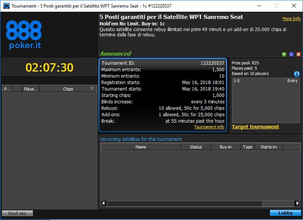Click Tournament starts value May 16, 2018 19:40
Viewport: 303px width, 220px height.
tap(203, 89)
